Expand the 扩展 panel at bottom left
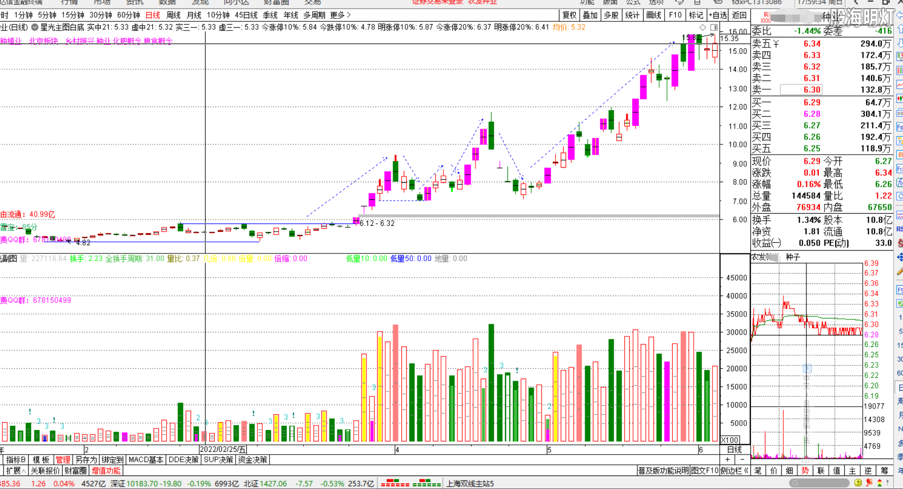 (x=16, y=471)
